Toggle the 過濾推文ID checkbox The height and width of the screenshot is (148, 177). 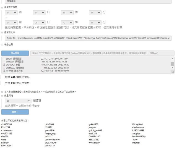point(2,32)
